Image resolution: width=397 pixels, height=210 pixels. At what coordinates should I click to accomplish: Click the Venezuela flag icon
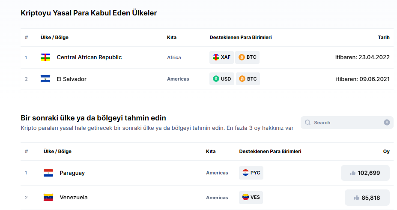tap(48, 198)
